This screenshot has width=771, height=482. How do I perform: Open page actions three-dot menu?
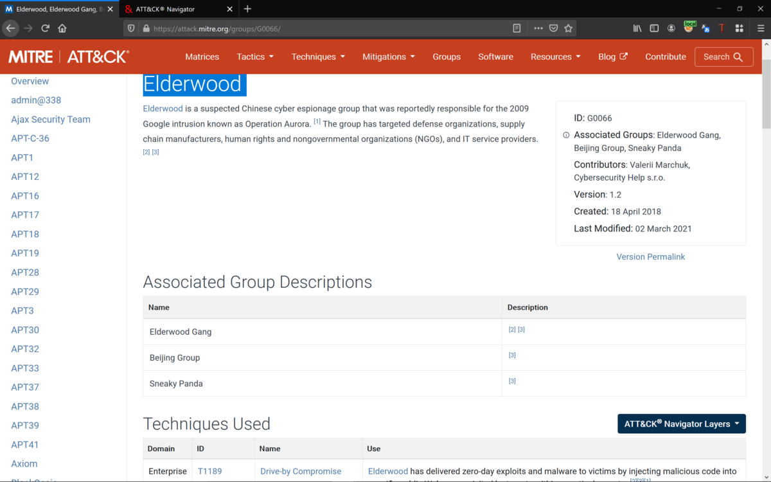coord(538,28)
